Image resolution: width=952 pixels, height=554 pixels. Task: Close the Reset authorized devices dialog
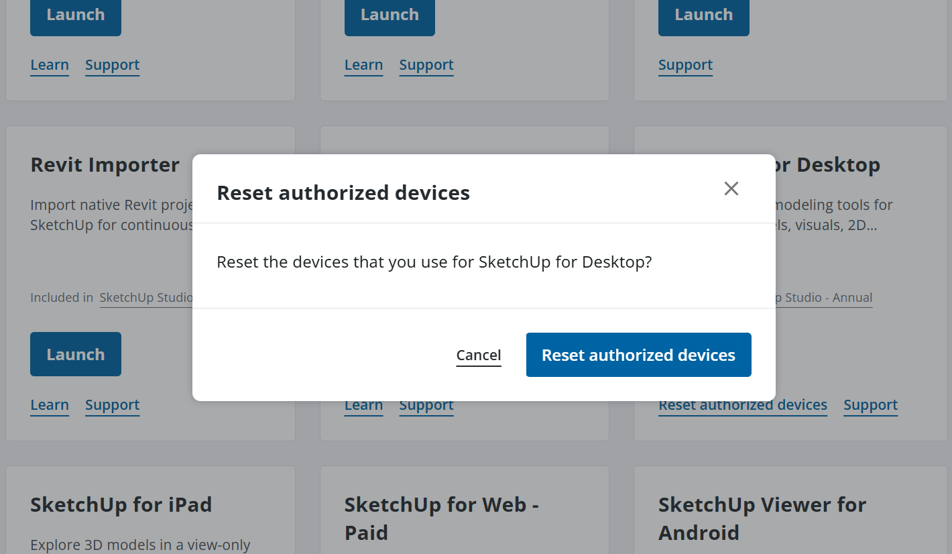coord(731,188)
